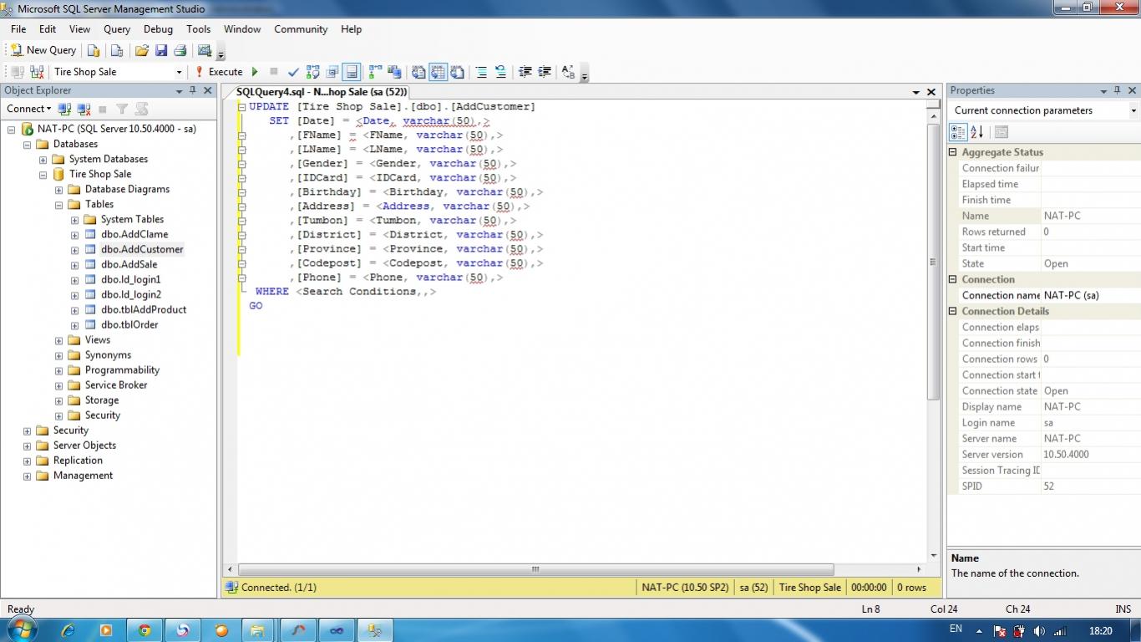This screenshot has height=642, width=1141.
Task: Select the Service Broker folder
Action: click(116, 385)
